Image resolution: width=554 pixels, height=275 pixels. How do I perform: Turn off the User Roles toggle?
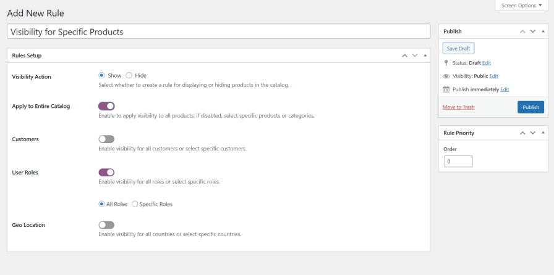[x=106, y=172]
